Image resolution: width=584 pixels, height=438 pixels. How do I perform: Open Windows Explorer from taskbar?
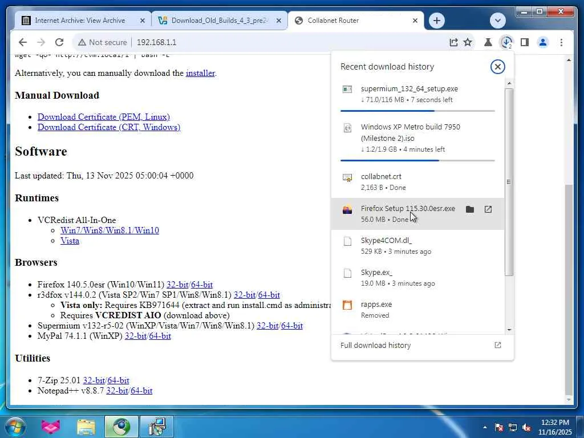coord(86,427)
